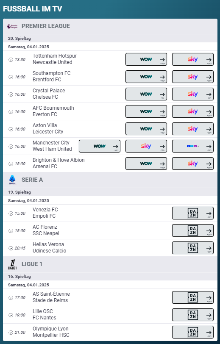The image size is (220, 344).
Task: Open DAZN for Hellas Verona vs Udinese
Action: pyautogui.click(x=193, y=248)
